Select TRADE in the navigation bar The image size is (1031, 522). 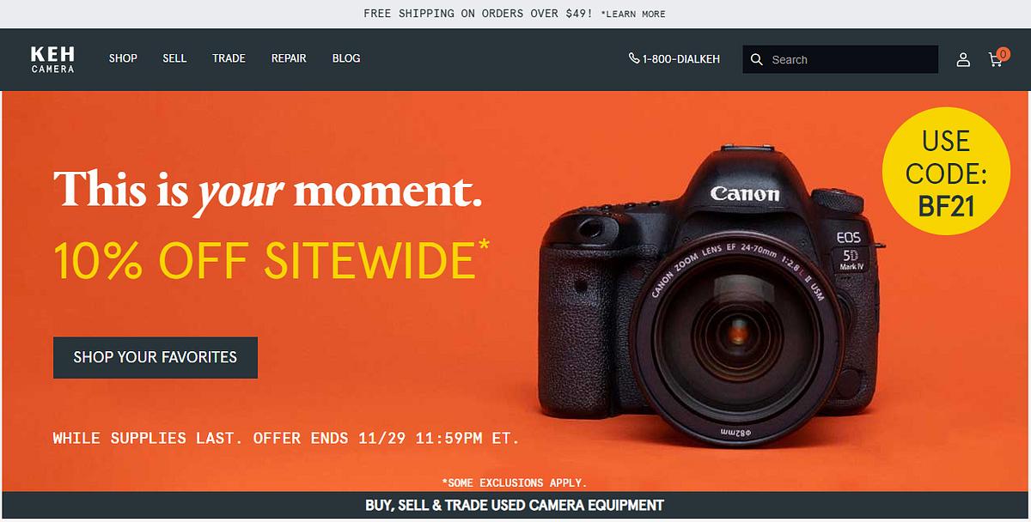(x=229, y=58)
